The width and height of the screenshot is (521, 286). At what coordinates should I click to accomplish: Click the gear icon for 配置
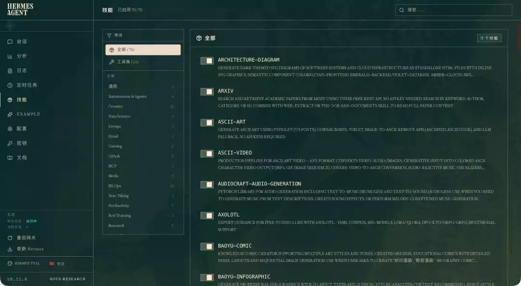click(x=10, y=129)
